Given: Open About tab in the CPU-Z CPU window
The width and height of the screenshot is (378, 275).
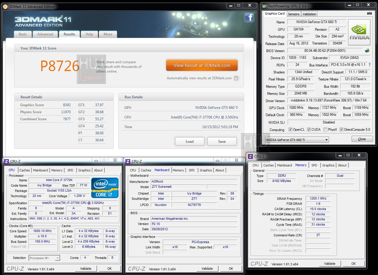Looking at the screenshot, I should point(98,170).
